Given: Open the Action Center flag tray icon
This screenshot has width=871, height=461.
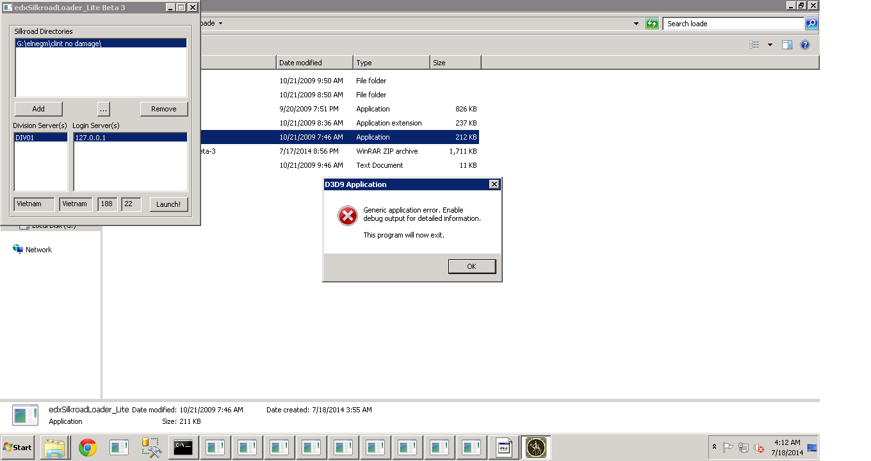Looking at the screenshot, I should (x=728, y=448).
